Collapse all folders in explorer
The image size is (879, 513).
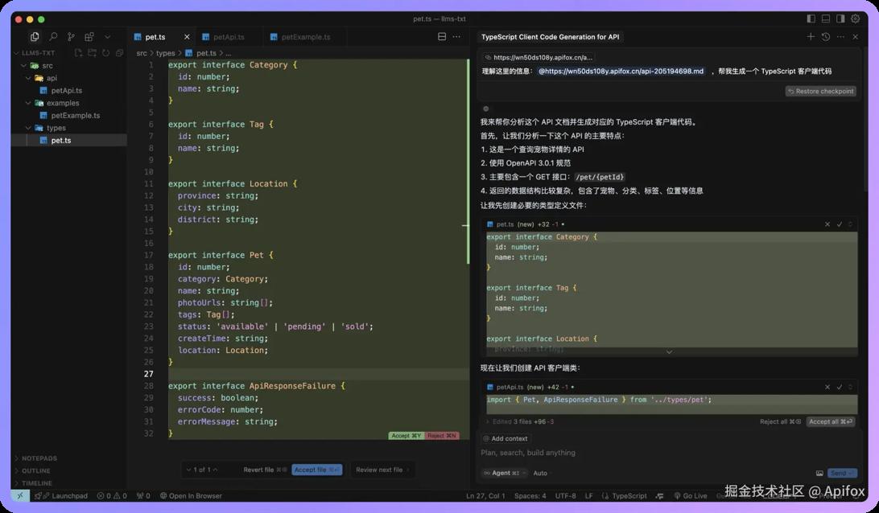[119, 52]
